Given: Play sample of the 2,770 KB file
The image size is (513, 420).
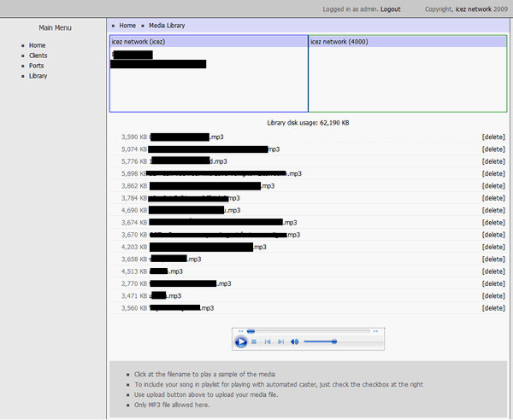Looking at the screenshot, I should pos(190,283).
